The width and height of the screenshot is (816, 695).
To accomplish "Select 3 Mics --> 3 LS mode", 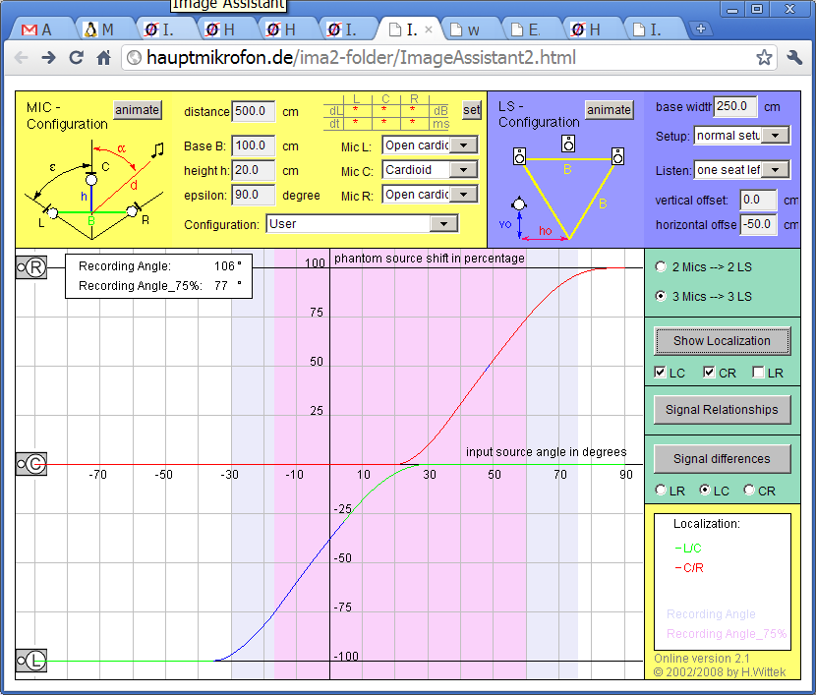I will click(x=661, y=296).
